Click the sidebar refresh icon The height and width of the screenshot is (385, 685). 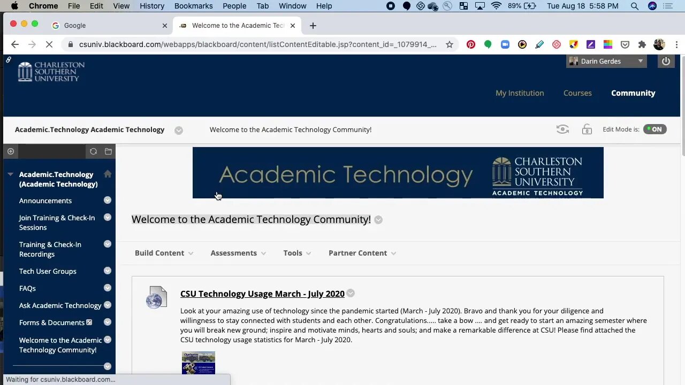tap(93, 151)
